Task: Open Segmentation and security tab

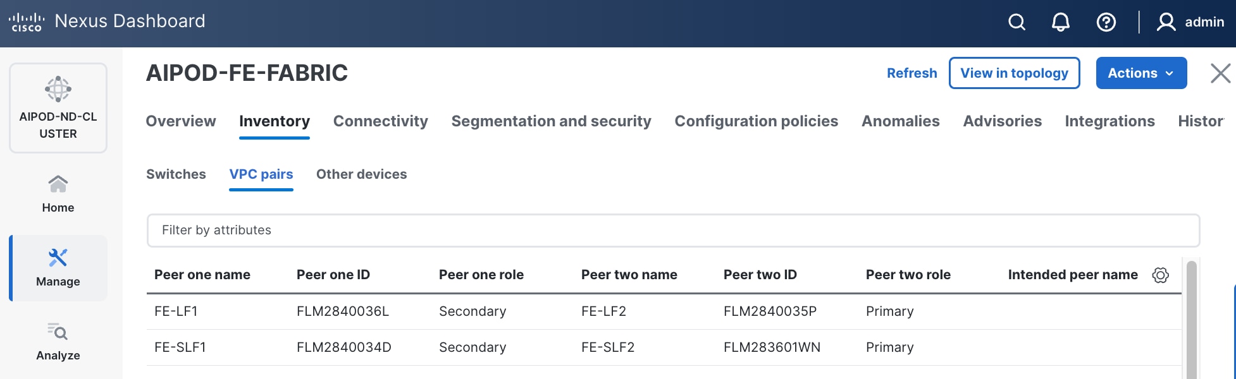Action: [x=552, y=121]
